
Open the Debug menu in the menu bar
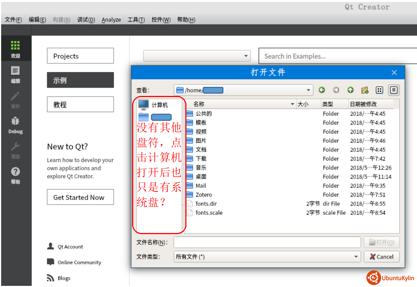[86, 20]
